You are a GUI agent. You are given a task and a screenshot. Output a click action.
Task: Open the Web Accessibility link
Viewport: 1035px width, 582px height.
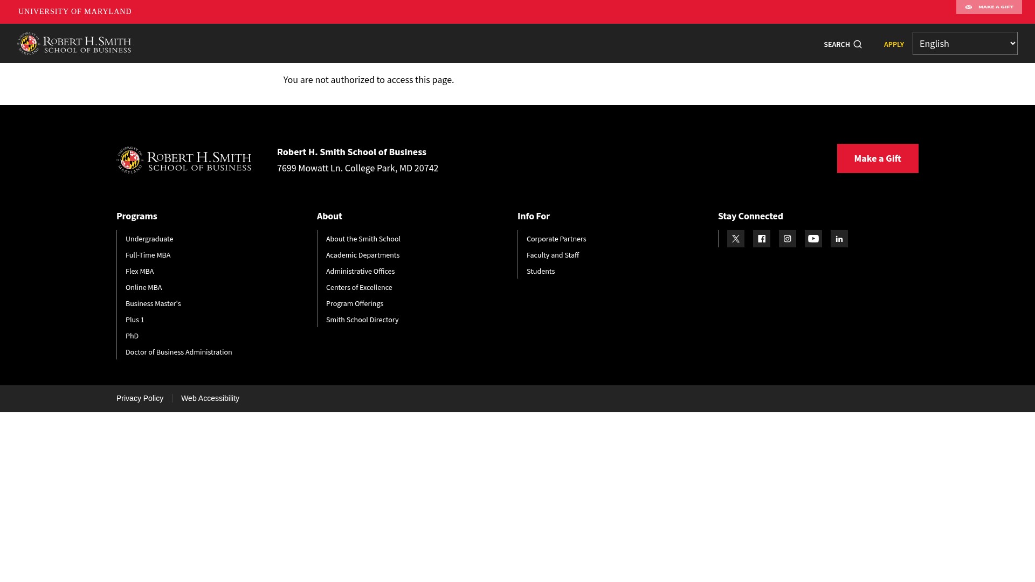[x=210, y=398]
